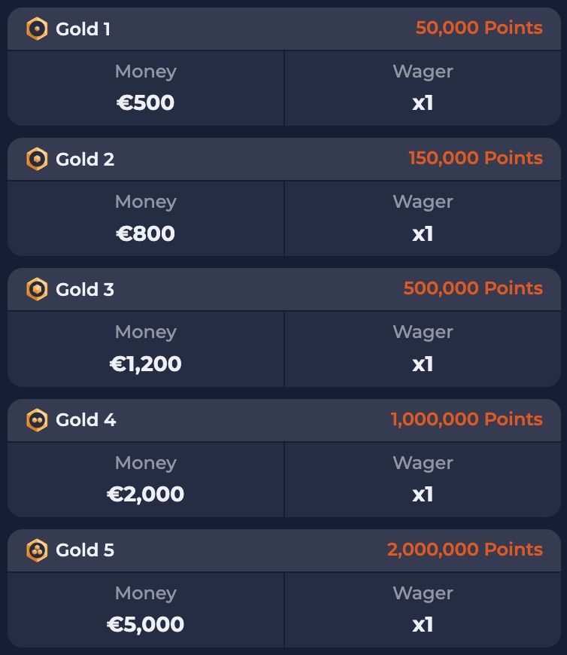
Task: Select the Gold 3 tier title
Action: [85, 290]
